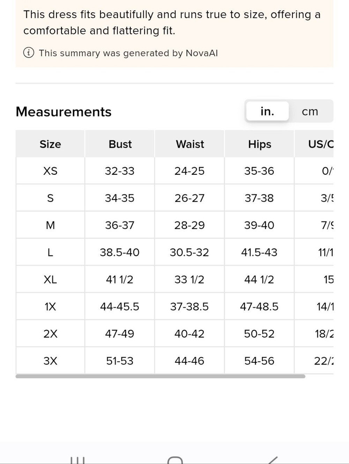Tap the Android recent apps icon
Screen dimensions: 349x464
(x=77, y=460)
